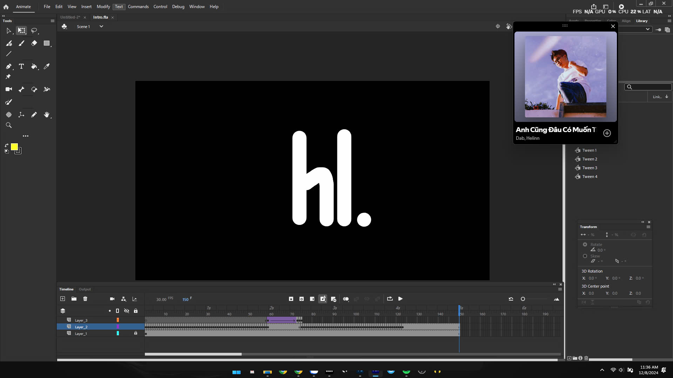Open the Scene 1 dropdown chevron

pyautogui.click(x=101, y=27)
